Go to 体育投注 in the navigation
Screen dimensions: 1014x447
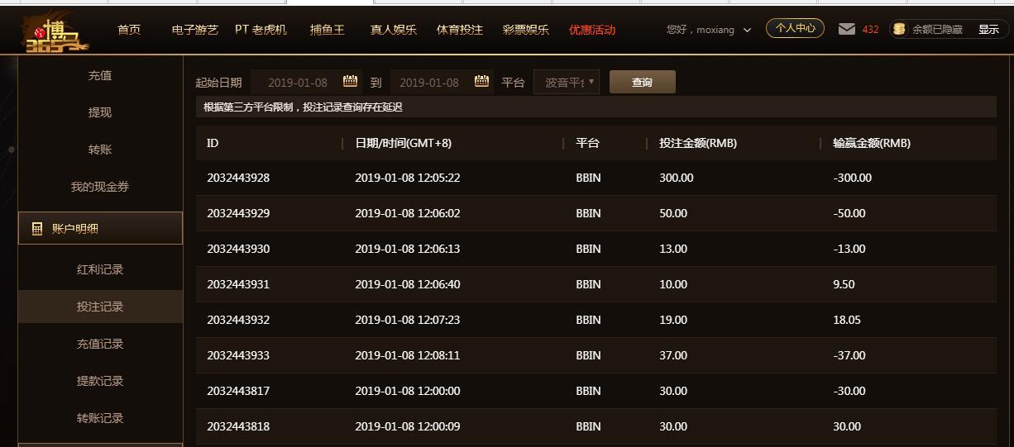[460, 29]
